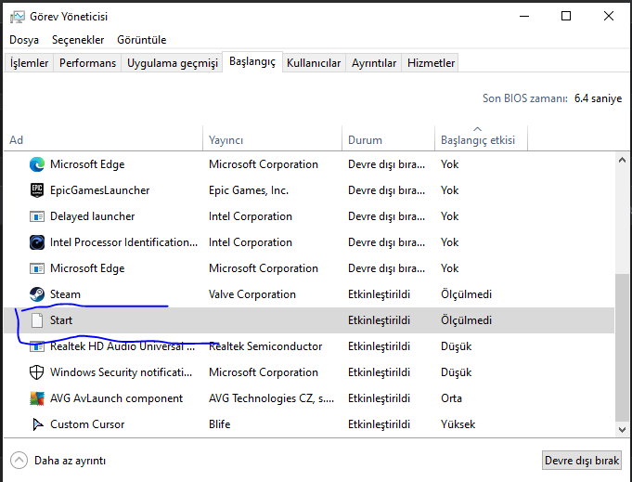
Task: Open the Seçenekler menu
Action: point(78,40)
